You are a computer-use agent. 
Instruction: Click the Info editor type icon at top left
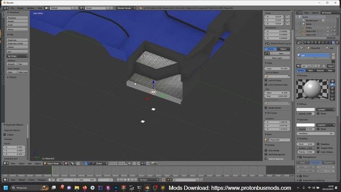coord(6,8)
